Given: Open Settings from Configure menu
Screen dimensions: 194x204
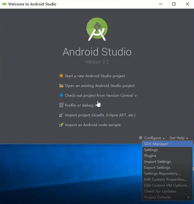Looking at the screenshot, I should click(167, 150).
